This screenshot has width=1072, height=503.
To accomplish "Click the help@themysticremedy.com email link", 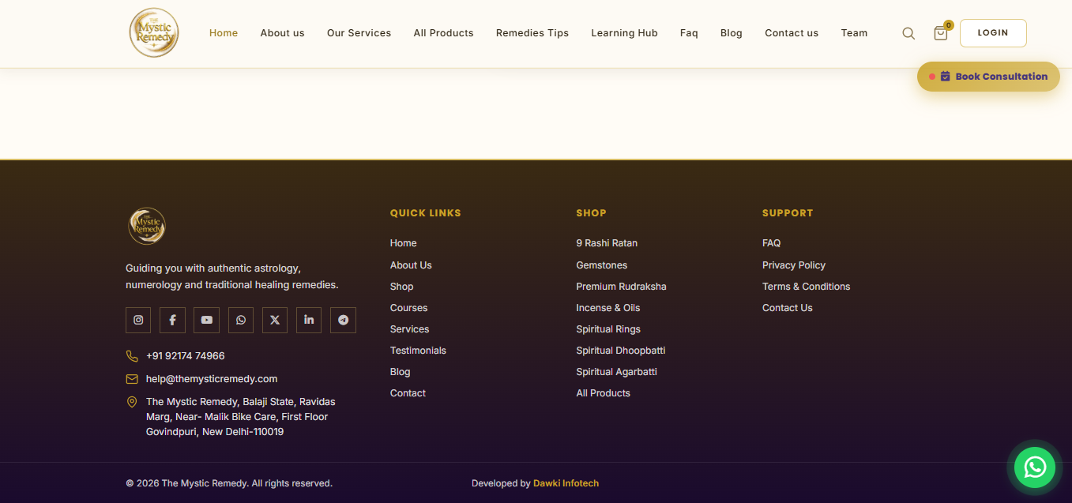I will pyautogui.click(x=212, y=379).
